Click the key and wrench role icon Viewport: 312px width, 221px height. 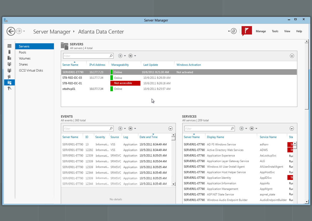pyautogui.click(x=10, y=88)
